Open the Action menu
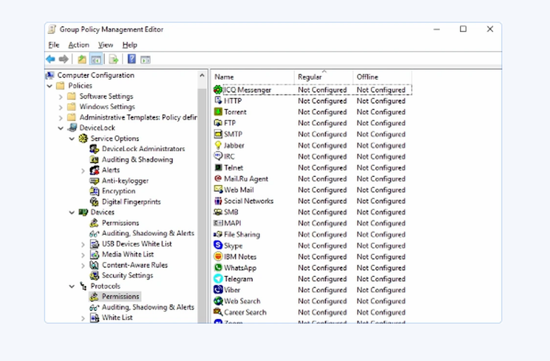 point(79,45)
